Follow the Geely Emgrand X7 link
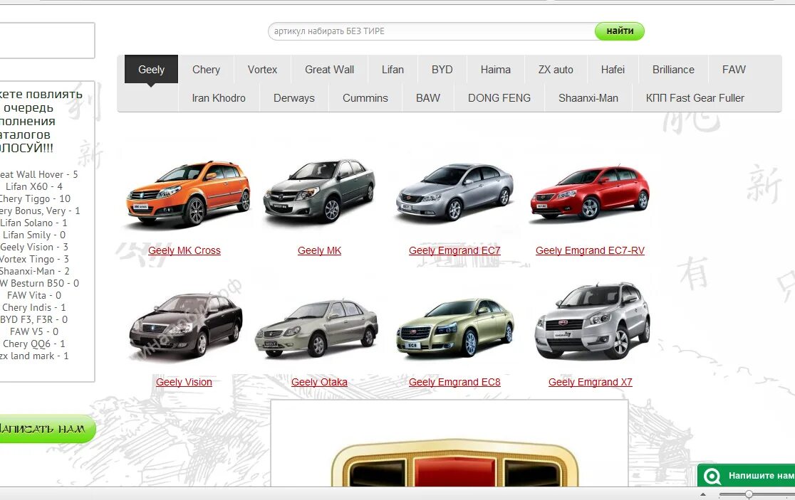The height and width of the screenshot is (500, 795). click(590, 382)
